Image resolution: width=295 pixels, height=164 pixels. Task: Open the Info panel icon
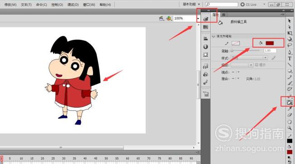click(206, 46)
